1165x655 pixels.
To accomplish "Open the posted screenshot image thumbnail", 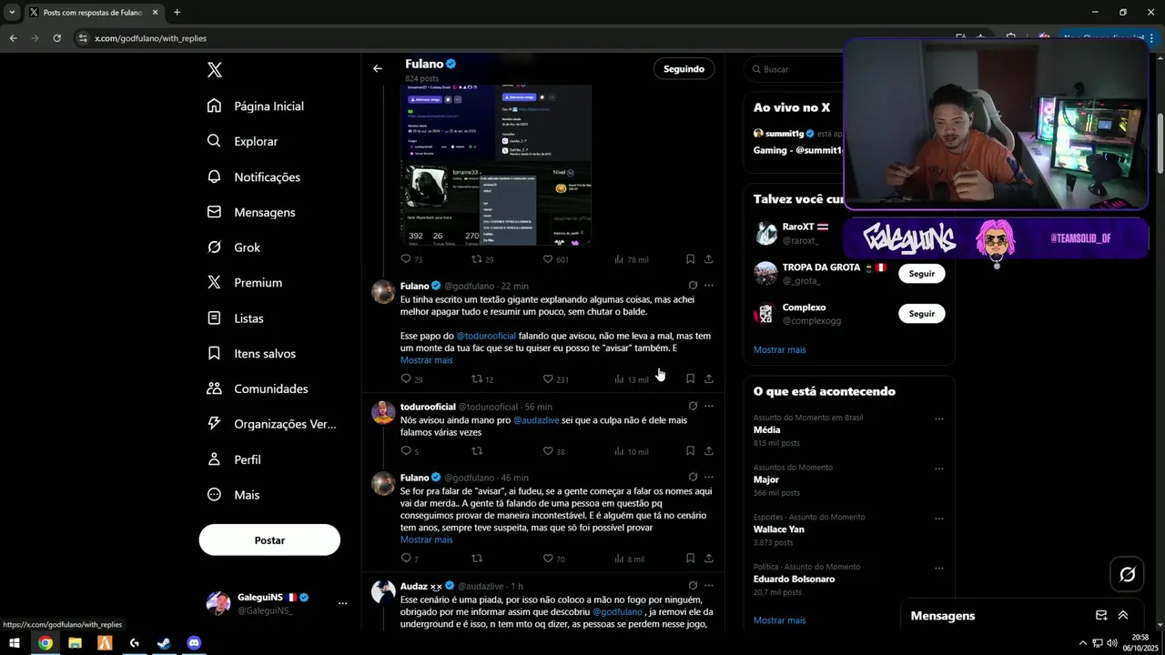I will click(x=496, y=165).
